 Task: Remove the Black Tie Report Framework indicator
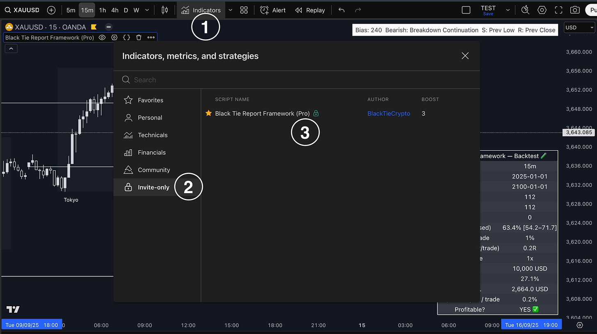[139, 38]
